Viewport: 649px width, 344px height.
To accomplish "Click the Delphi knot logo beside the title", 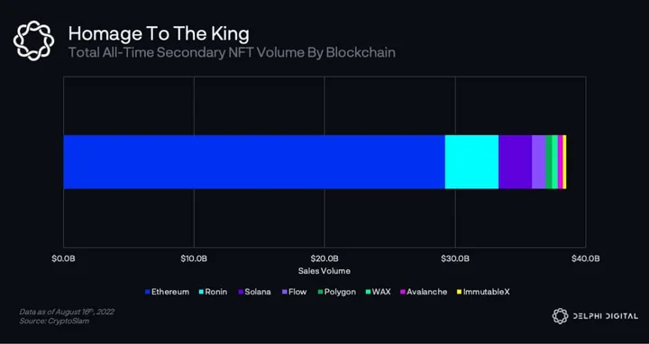I will [33, 41].
